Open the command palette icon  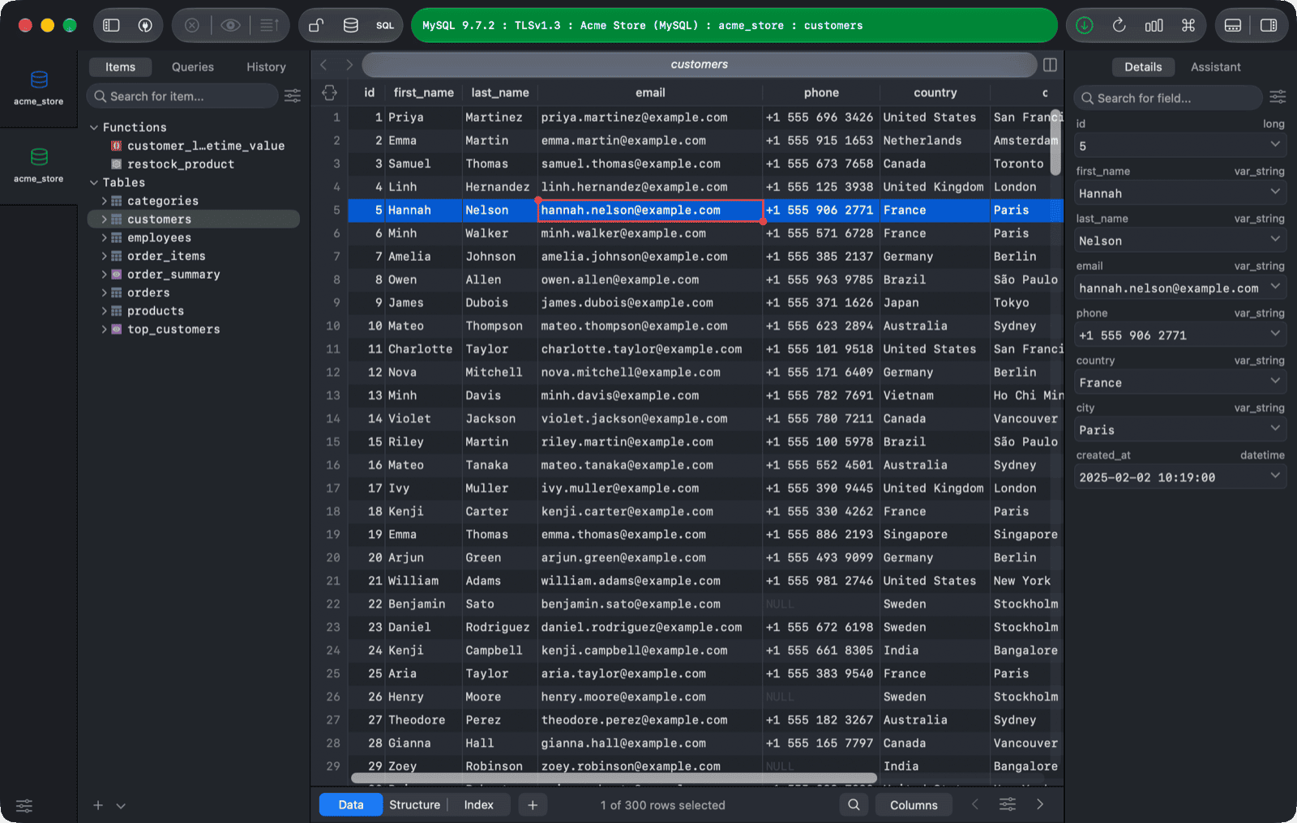[1188, 25]
